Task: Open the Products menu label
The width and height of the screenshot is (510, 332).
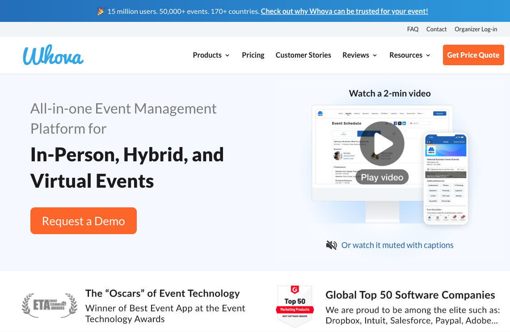Action: pos(207,55)
